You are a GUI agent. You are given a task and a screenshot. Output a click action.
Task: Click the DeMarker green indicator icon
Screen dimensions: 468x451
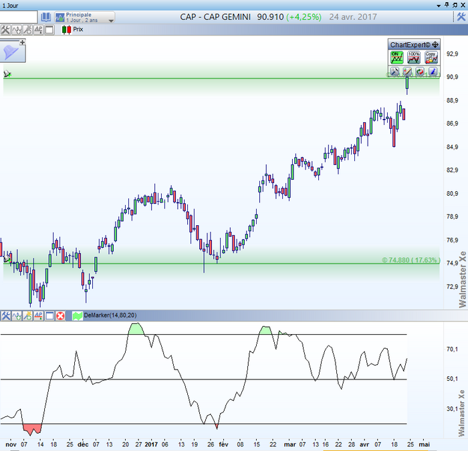click(78, 316)
